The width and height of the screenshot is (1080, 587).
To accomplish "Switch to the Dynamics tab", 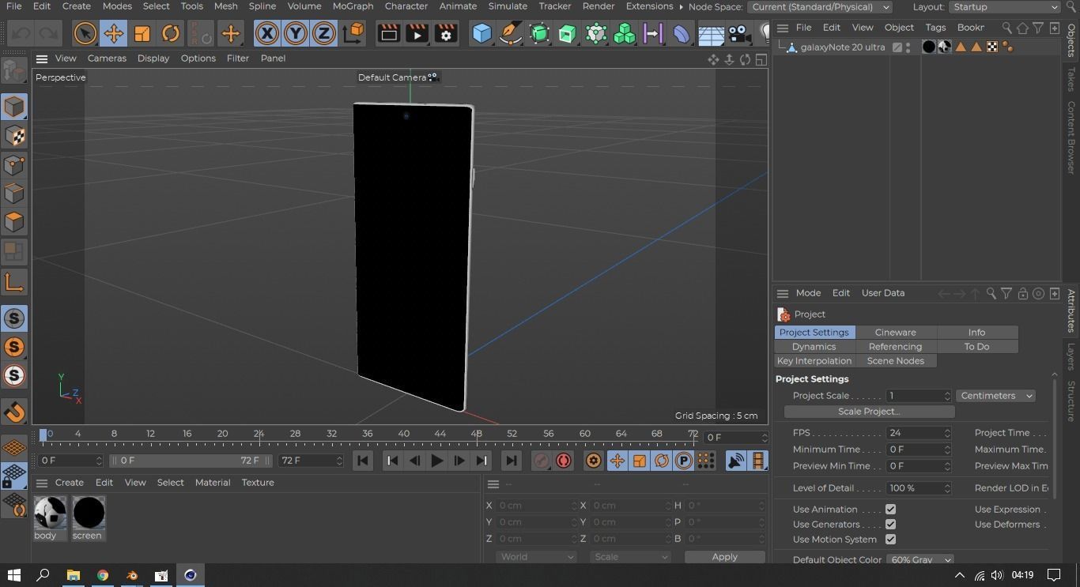I will pyautogui.click(x=814, y=347).
